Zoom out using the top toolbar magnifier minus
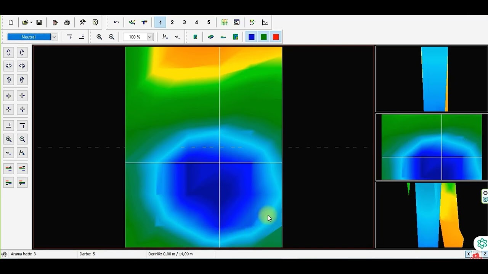The height and width of the screenshot is (274, 488). click(x=112, y=37)
